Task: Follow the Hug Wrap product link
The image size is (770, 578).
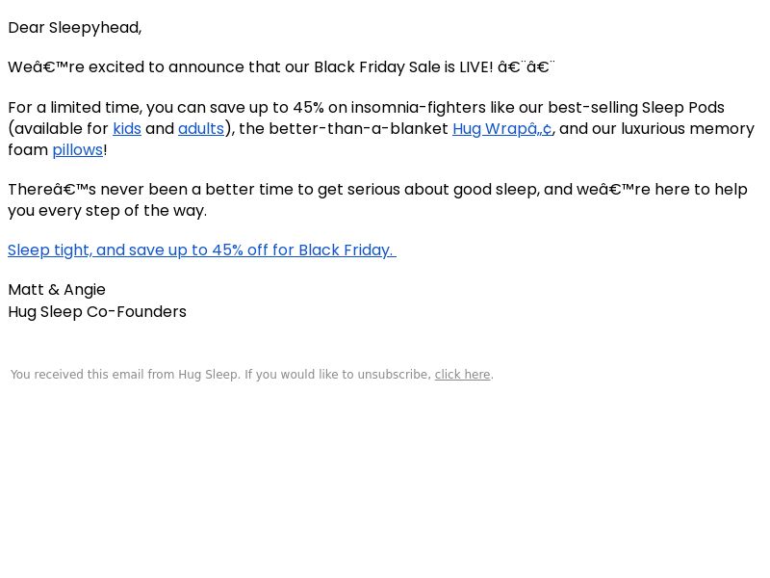Action: pos(501,129)
